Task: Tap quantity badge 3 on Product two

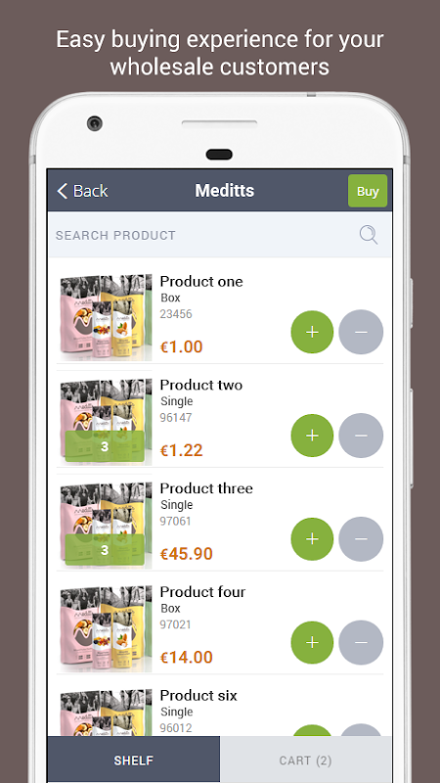Action: click(x=105, y=446)
